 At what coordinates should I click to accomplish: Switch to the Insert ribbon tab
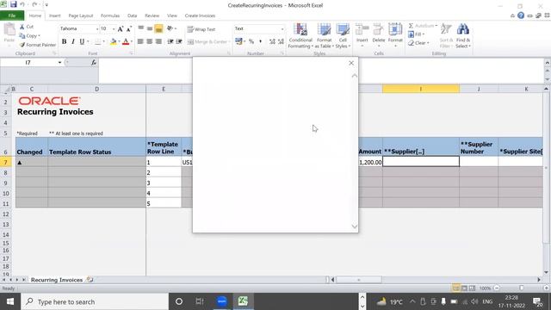(54, 15)
